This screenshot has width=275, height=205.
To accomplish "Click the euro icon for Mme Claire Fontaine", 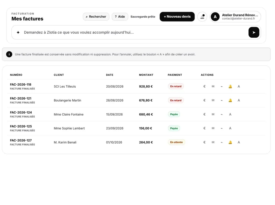I will (x=204, y=114).
